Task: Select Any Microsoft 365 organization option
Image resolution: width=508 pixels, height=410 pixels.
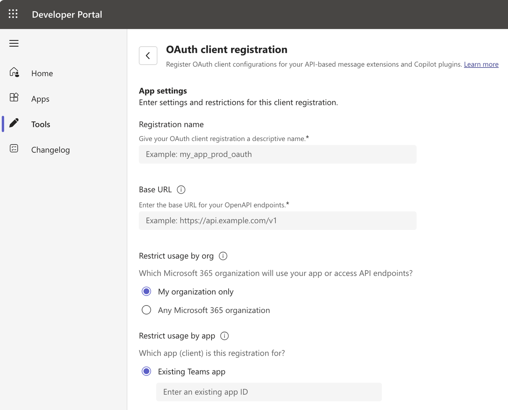Action: point(146,310)
